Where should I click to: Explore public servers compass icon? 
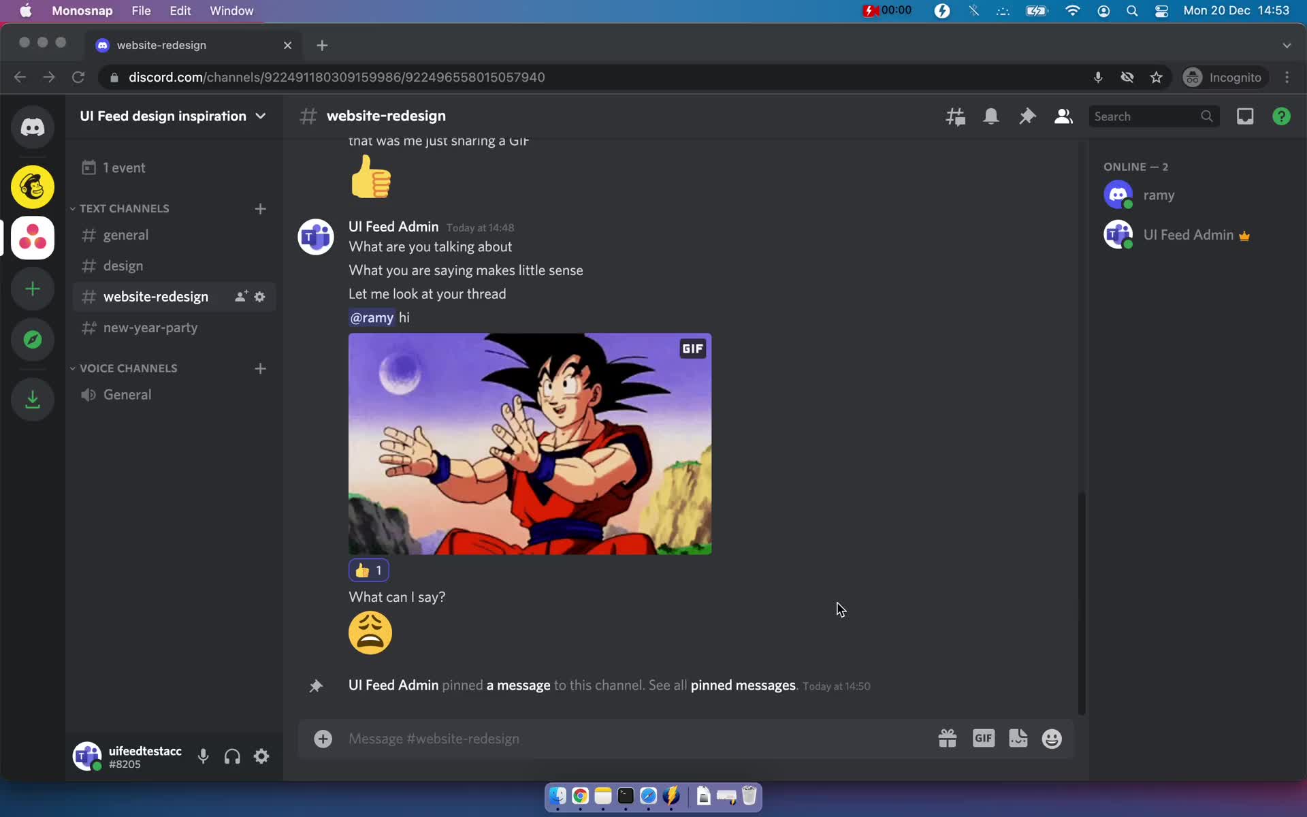32,339
